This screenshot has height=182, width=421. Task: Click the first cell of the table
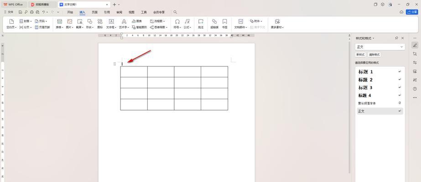click(134, 72)
